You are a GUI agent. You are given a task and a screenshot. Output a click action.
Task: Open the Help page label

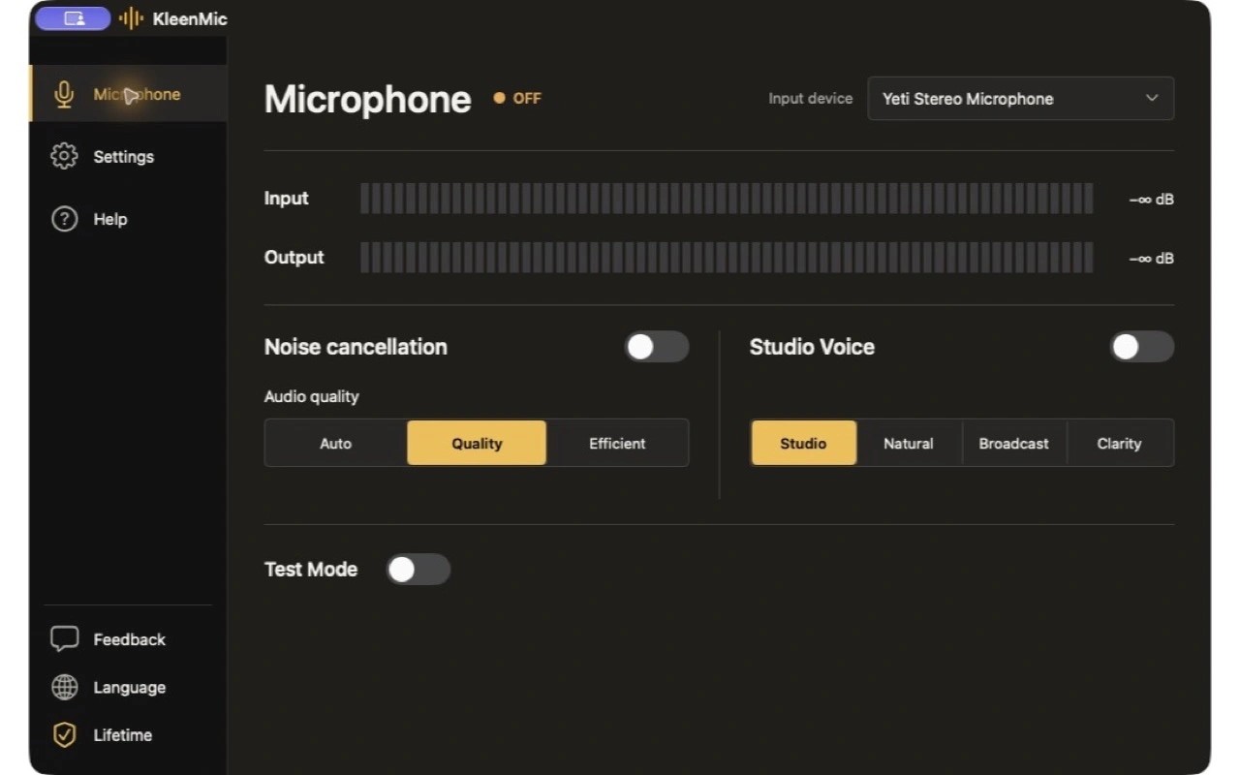pos(109,219)
